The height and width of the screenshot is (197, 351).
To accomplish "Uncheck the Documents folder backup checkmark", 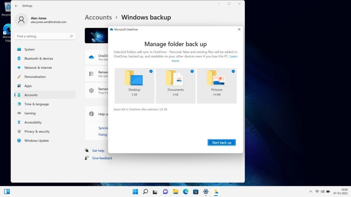I will [x=192, y=71].
